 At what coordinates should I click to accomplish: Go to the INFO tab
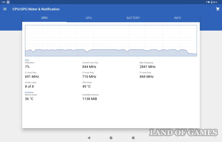pos(178,18)
